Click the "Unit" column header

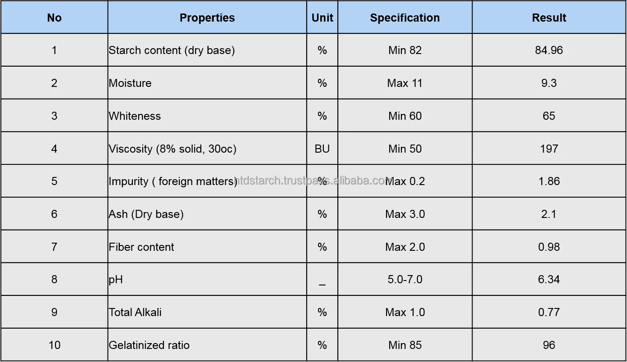point(322,18)
